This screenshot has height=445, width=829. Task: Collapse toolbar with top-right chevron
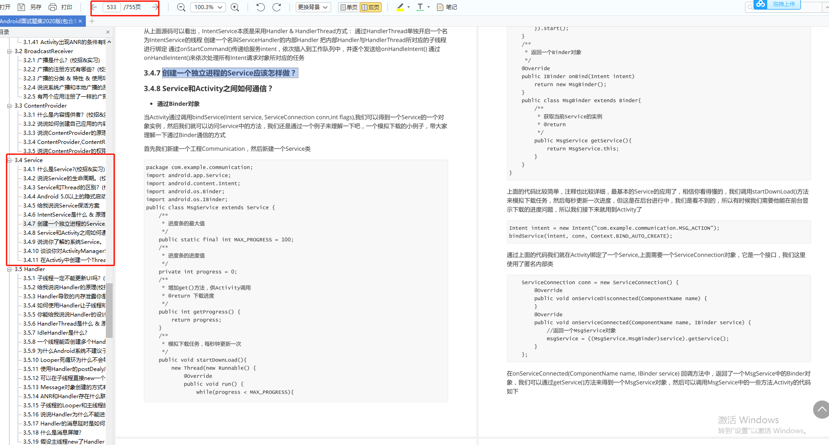click(x=827, y=7)
